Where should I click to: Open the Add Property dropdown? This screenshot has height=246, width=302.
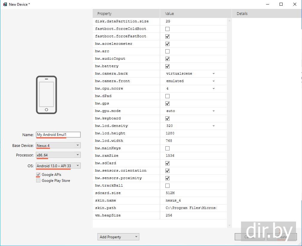pyautogui.click(x=118, y=237)
